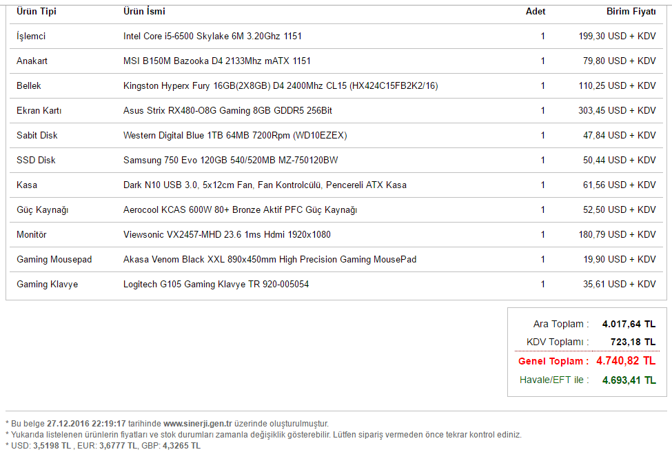The width and height of the screenshot is (672, 452).
Task: Select the 'Sabit Disk' product type cell
Action: (37, 136)
